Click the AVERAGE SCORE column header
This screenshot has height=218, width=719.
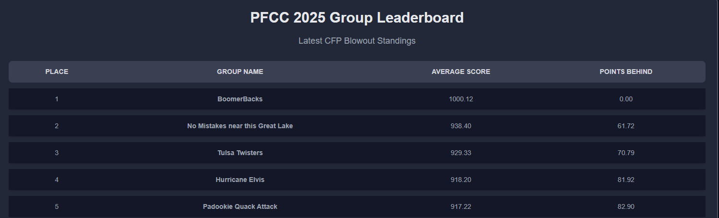(461, 72)
